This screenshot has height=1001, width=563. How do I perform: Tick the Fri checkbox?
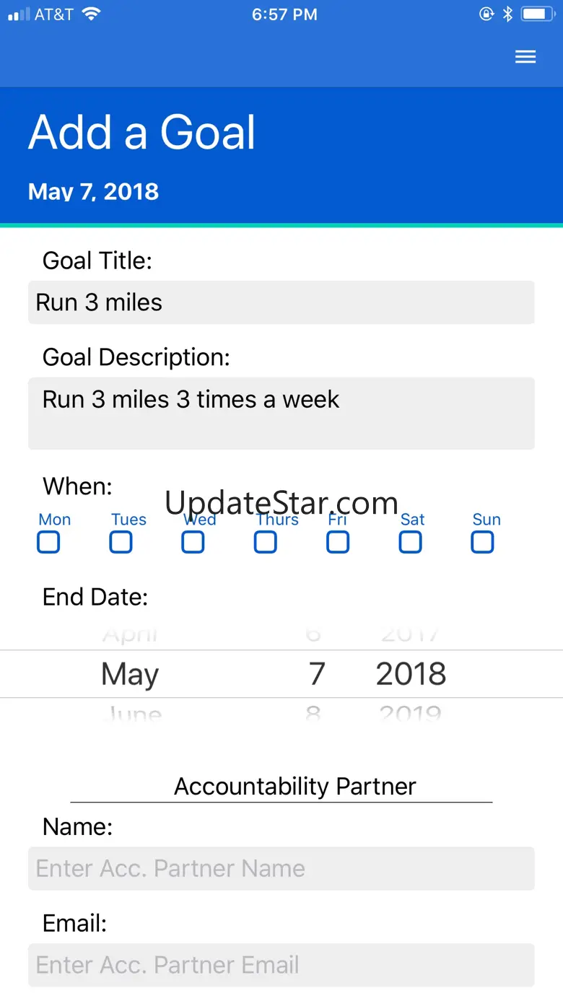(338, 542)
